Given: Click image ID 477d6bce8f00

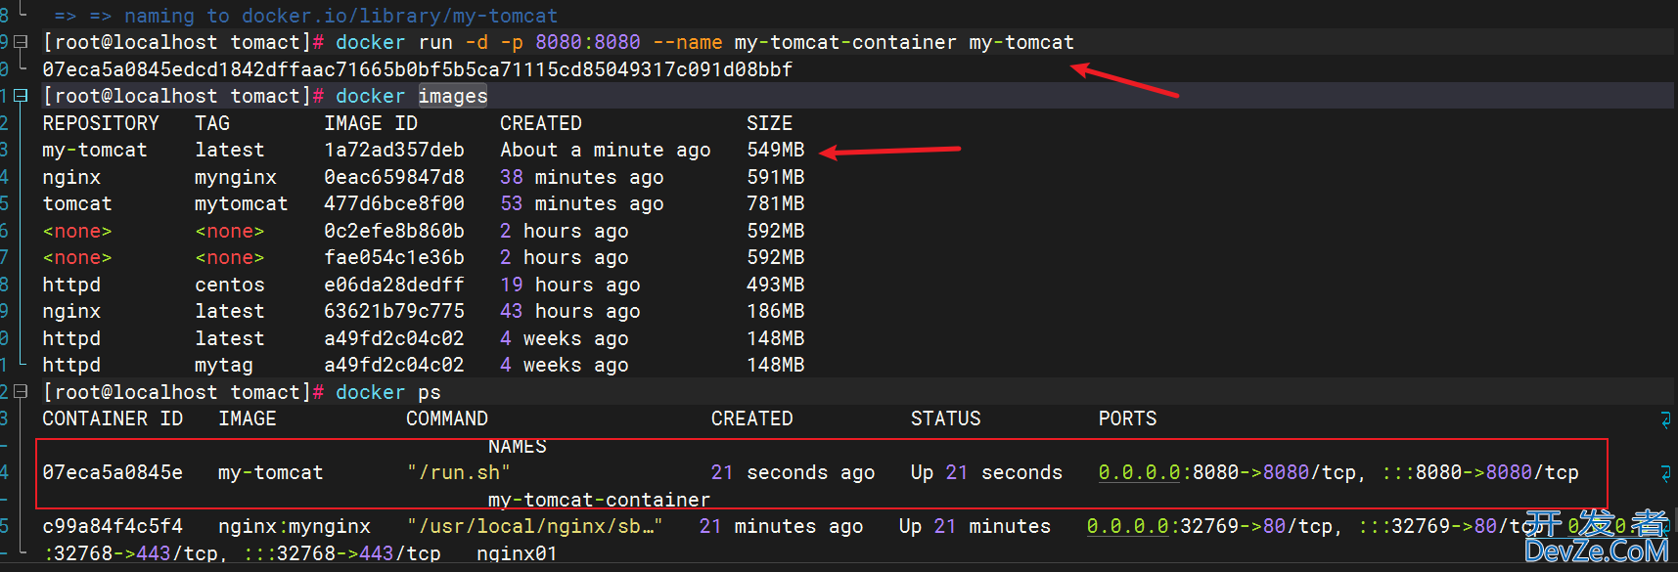Looking at the screenshot, I should point(394,203).
